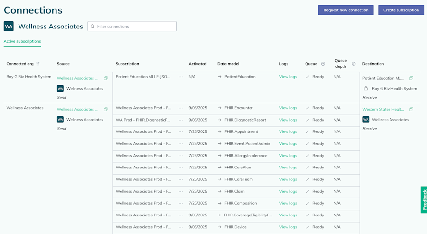
Task: Open options menu for FHIR.Composition subscription
Action: tap(181, 203)
